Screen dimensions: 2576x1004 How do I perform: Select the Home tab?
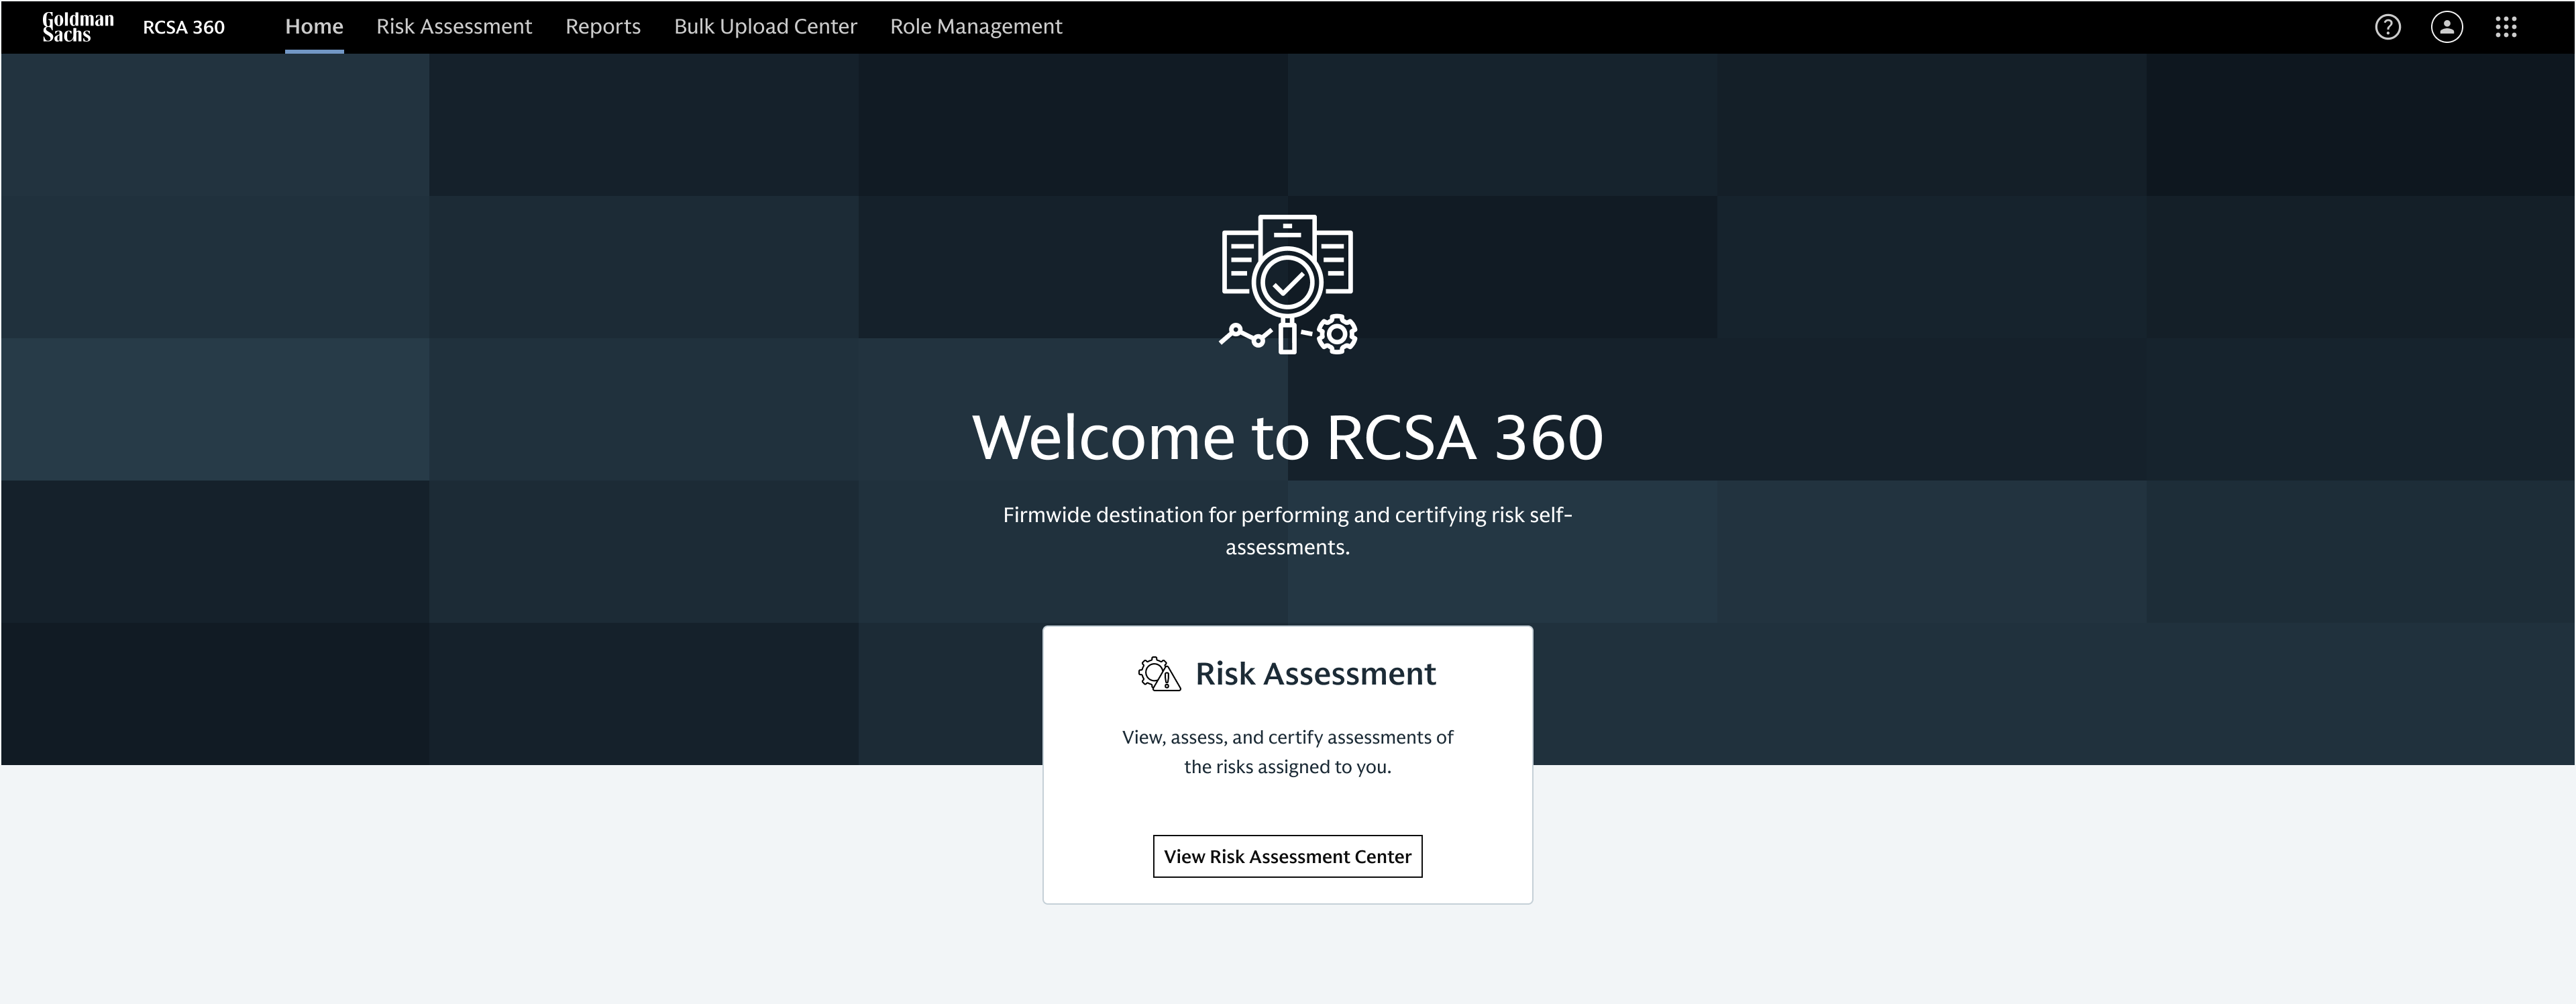pos(314,27)
